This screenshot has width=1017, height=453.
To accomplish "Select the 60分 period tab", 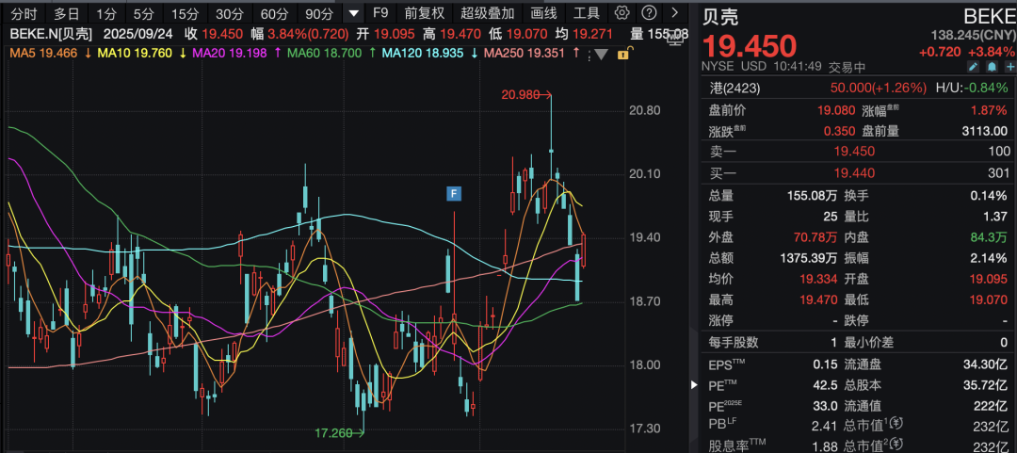I will click(274, 13).
